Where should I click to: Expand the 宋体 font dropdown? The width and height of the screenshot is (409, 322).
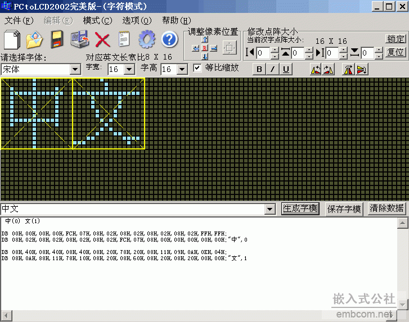pyautogui.click(x=75, y=69)
